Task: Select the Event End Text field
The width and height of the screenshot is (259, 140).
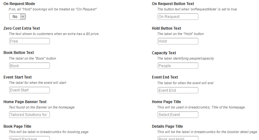Action: (178, 90)
